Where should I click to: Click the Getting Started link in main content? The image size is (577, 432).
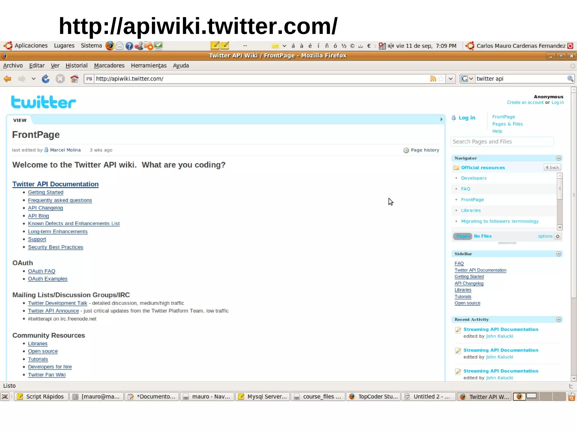click(46, 192)
